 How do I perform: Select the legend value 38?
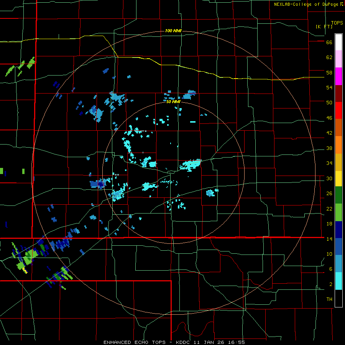[329, 148]
